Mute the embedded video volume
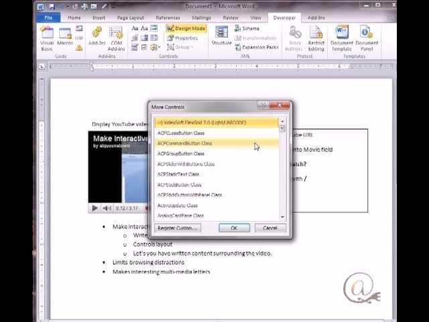The height and width of the screenshot is (322, 429). [107, 209]
